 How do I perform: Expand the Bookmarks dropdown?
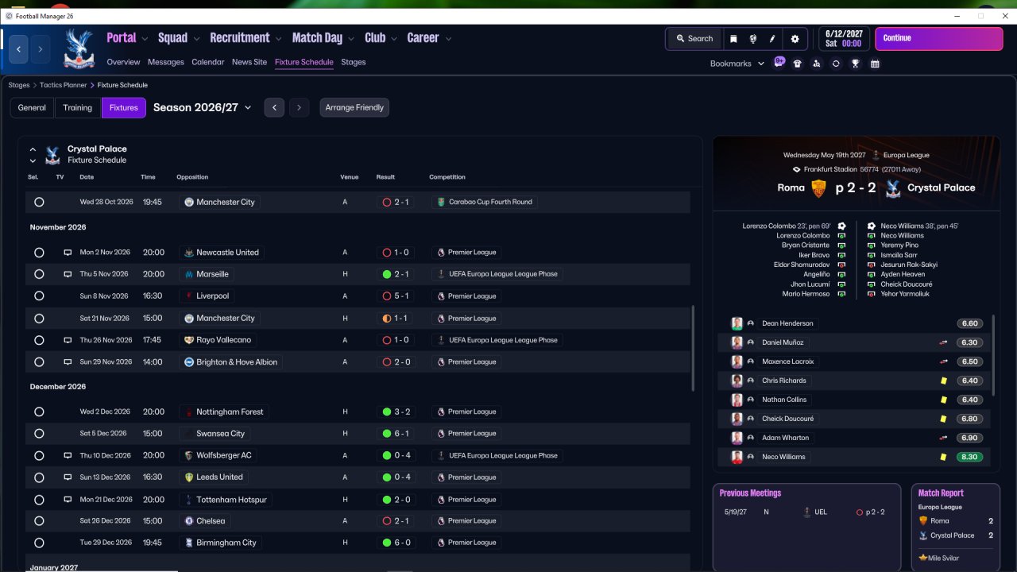pyautogui.click(x=737, y=64)
